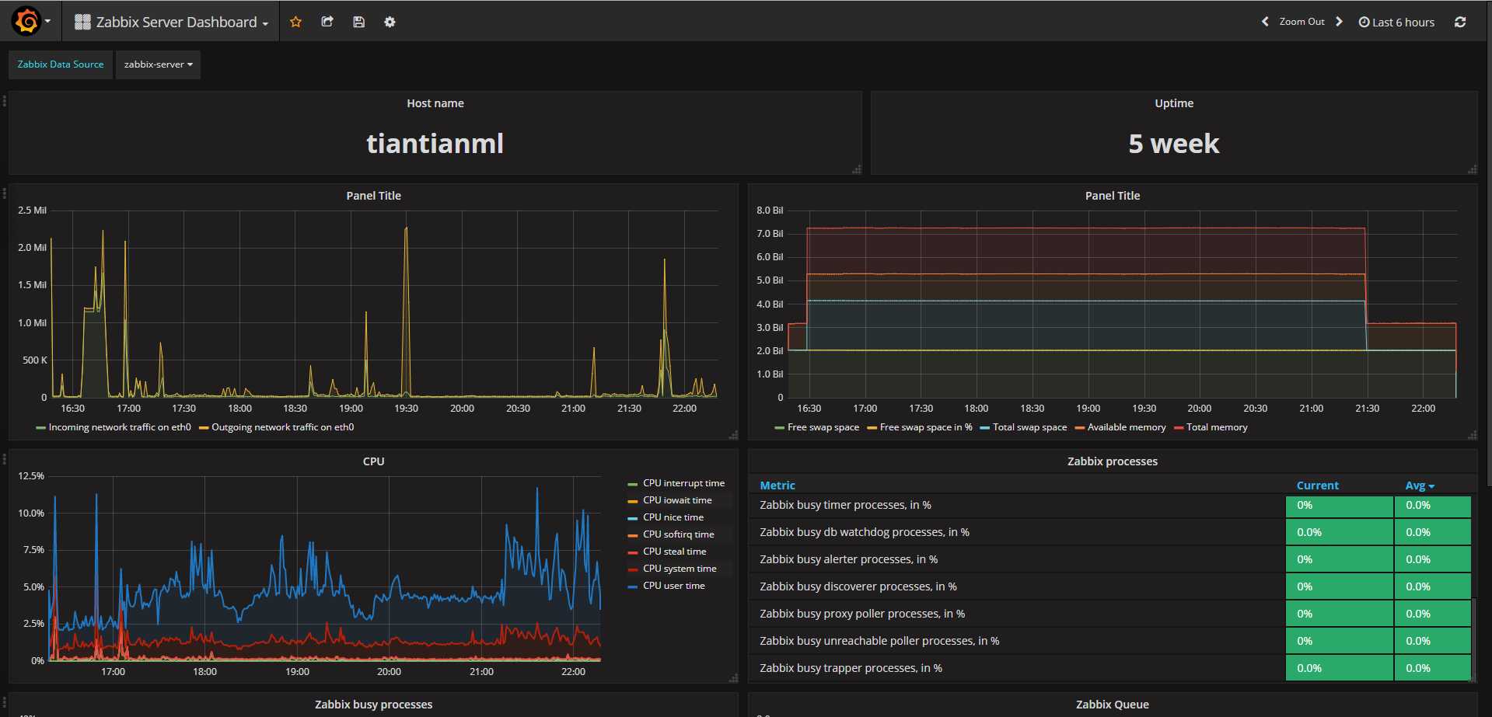Open the CPU panel title menu
This screenshot has height=717, width=1492.
[373, 461]
